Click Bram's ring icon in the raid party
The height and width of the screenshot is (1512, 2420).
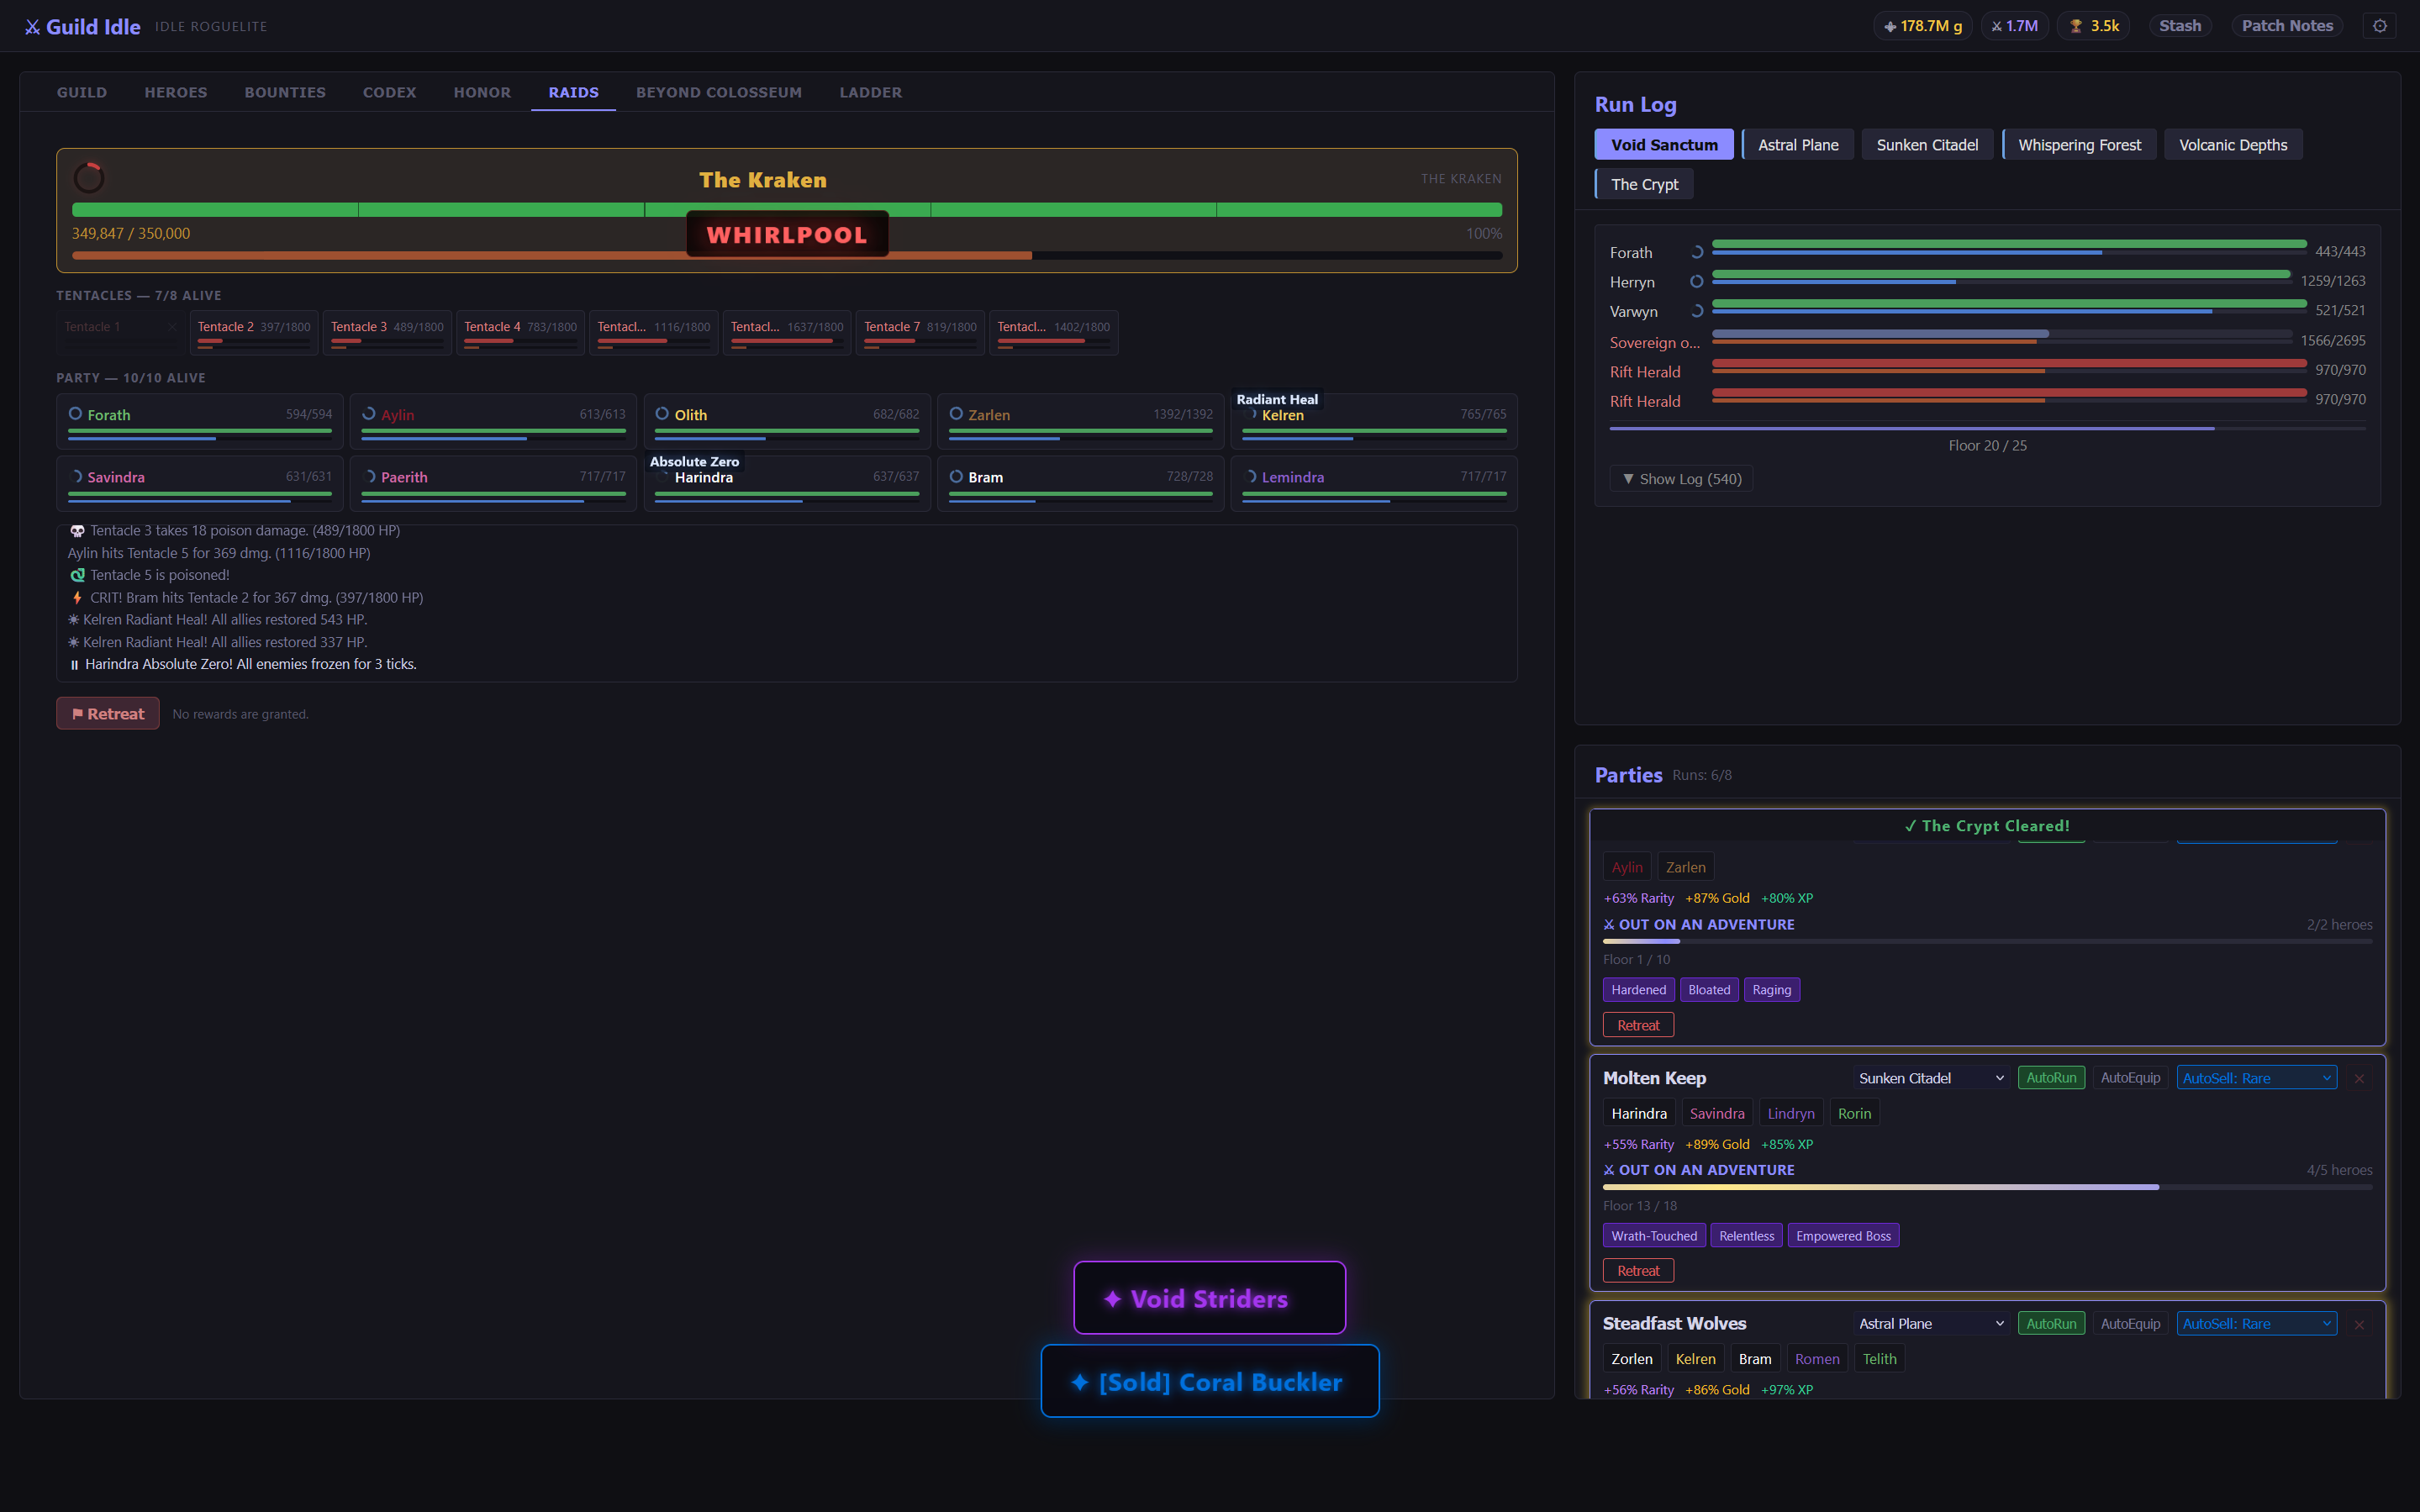pyautogui.click(x=956, y=477)
